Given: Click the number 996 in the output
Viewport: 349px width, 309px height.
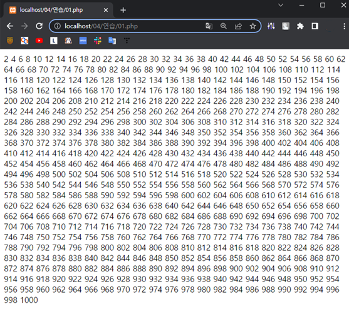Looking at the screenshot, I should coord(333,290).
